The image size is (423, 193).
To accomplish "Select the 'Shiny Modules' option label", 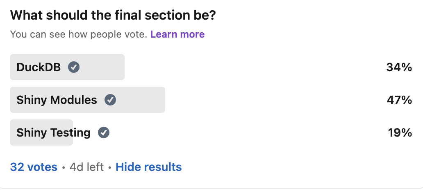I will (x=57, y=100).
